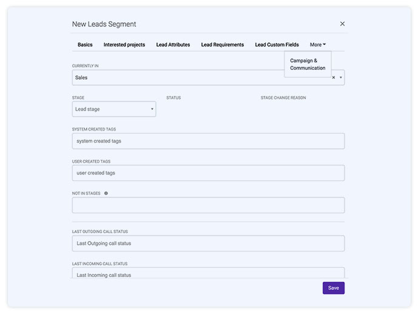Viewport: 418px width, 314px height.
Task: Choose Campaign & Communication from the menu
Action: click(308, 64)
